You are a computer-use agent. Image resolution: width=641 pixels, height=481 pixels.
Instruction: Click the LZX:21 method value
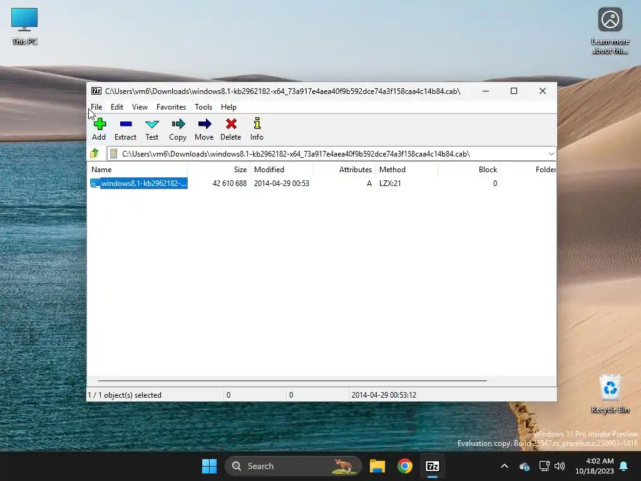pyautogui.click(x=390, y=184)
